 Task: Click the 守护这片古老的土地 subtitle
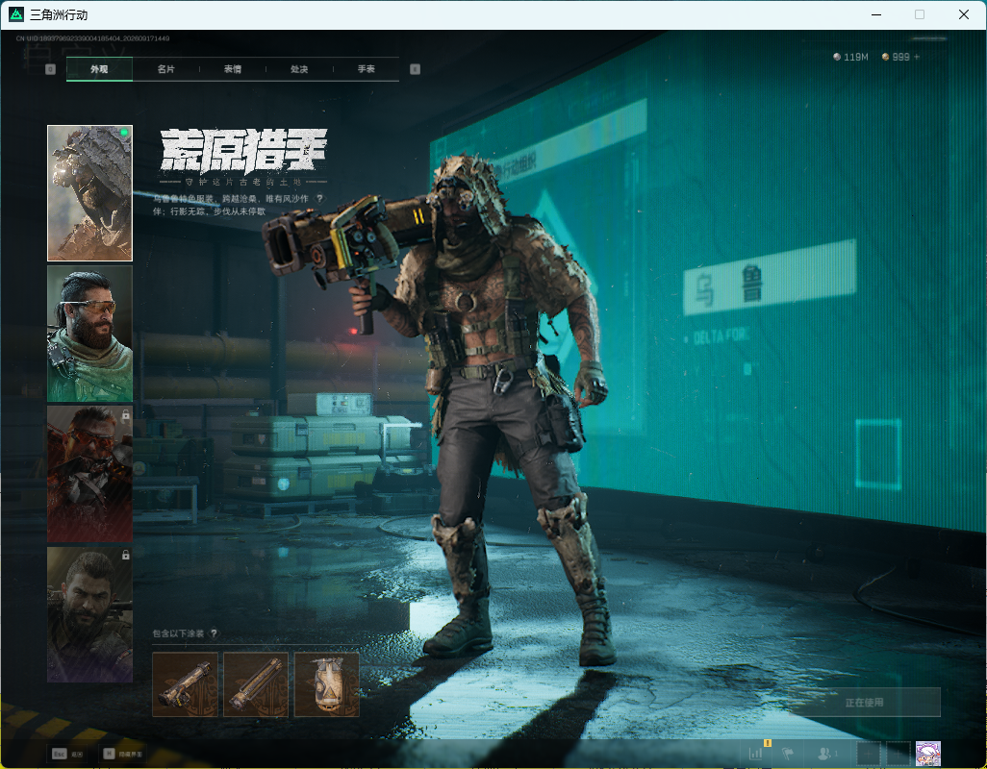pyautogui.click(x=243, y=182)
